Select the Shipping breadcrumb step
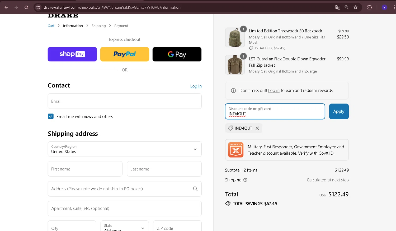 coord(98,26)
